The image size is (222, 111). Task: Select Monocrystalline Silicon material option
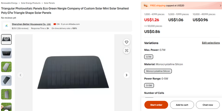(x=158, y=71)
